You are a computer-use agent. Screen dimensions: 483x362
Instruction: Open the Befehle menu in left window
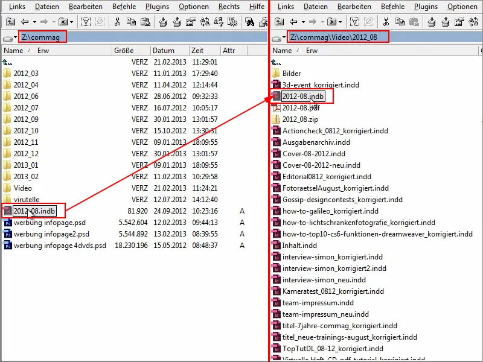click(x=124, y=7)
